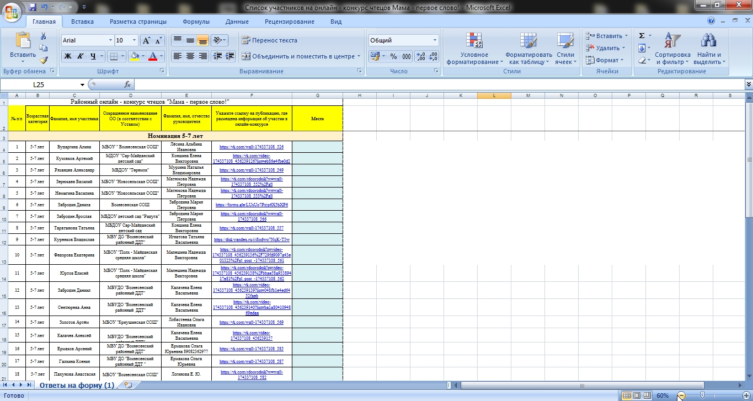This screenshot has width=753, height=401.
Task: Expand the formula bar
Action: (x=749, y=84)
